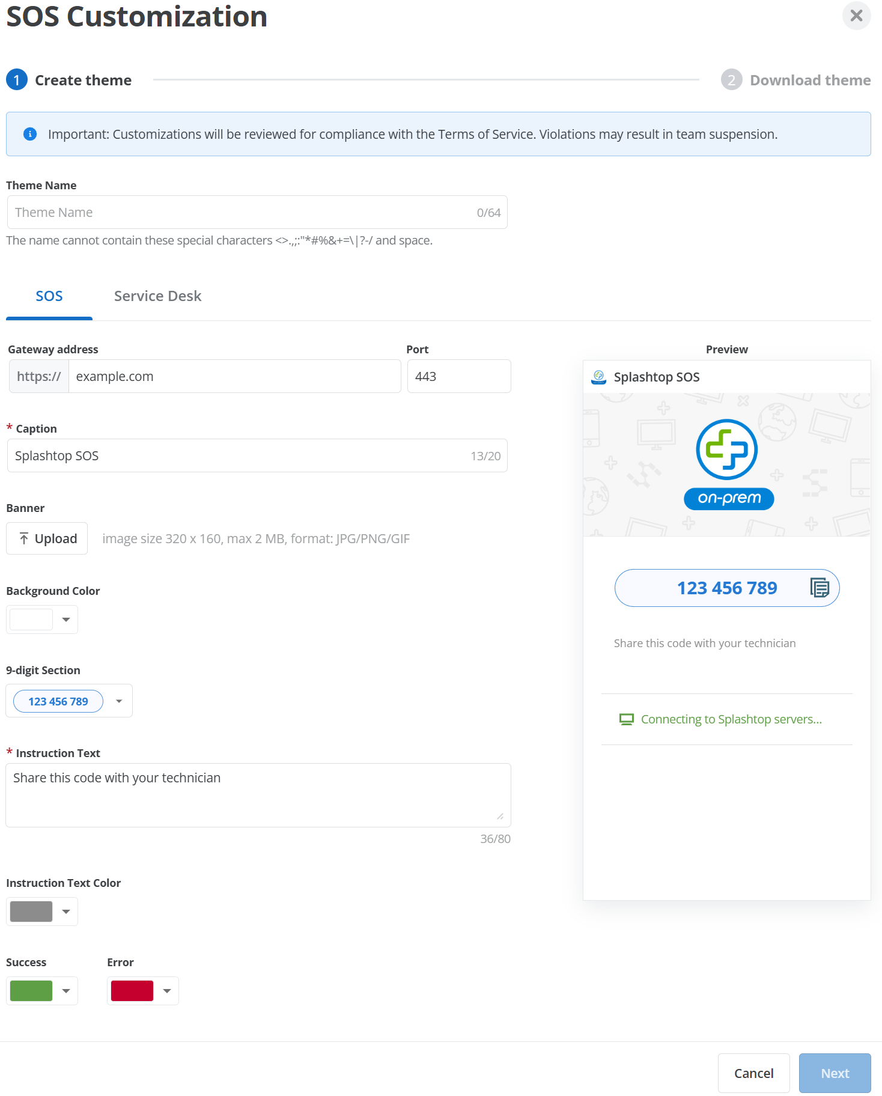Click step 1 Create theme circle
Image resolution: width=882 pixels, height=1096 pixels.
(17, 80)
